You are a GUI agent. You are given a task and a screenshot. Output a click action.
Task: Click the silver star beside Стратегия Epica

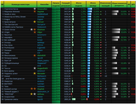[x=35, y=9]
